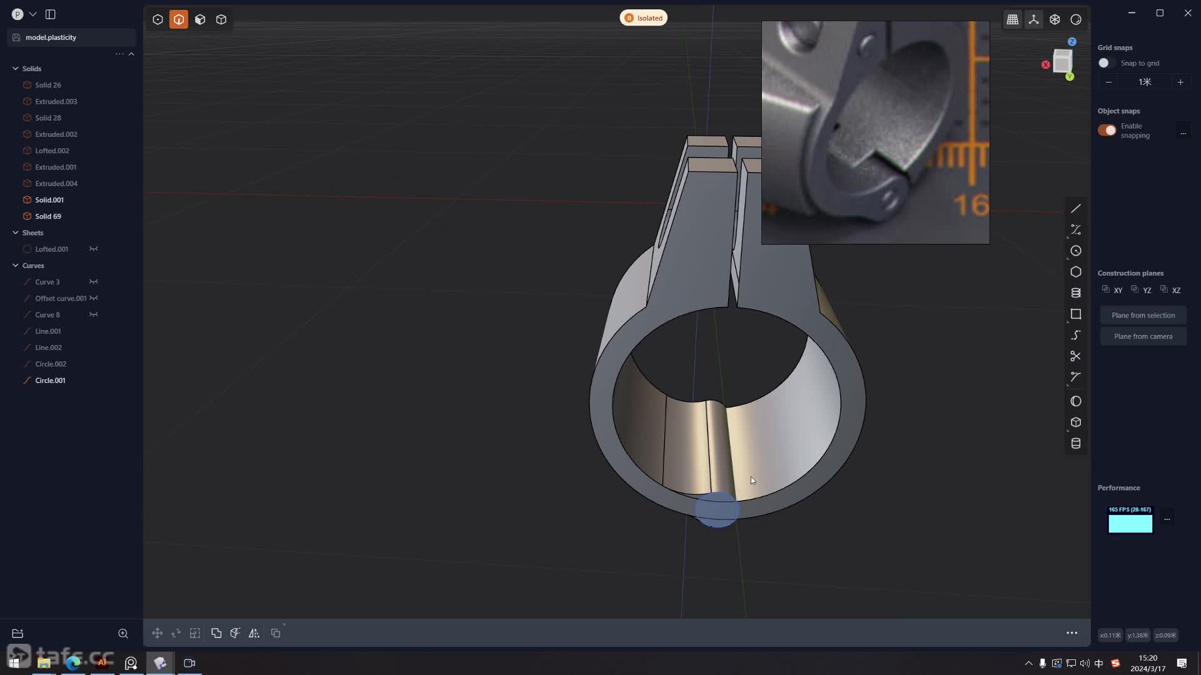
Task: Decrease grid size with minus button
Action: [1109, 82]
